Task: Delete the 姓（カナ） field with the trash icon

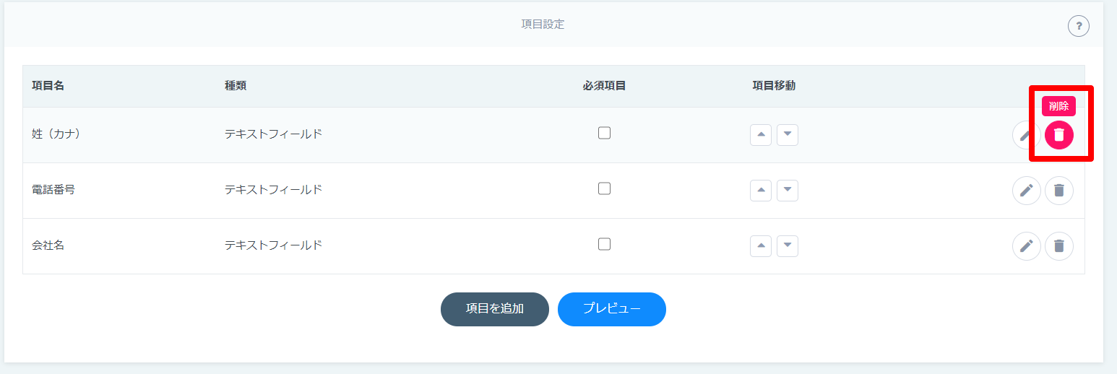Action: [1058, 134]
